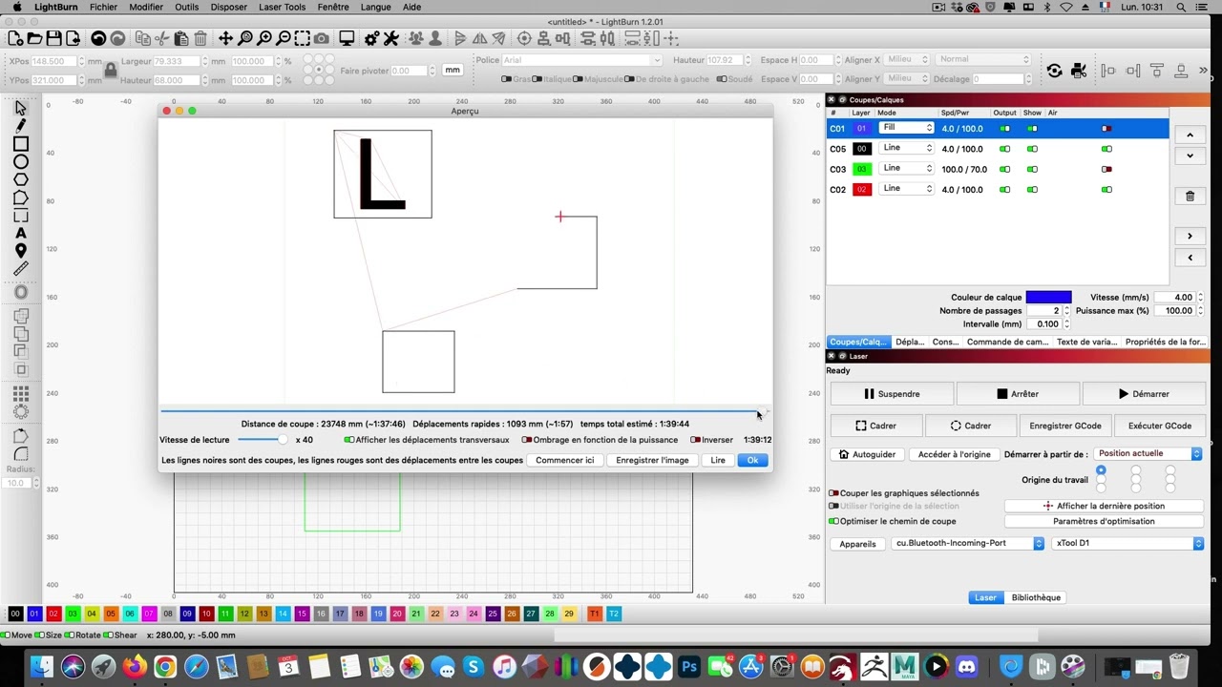Open the 'Démarrer à partir de' Position actuelle dropdown
Screen dimensions: 1222x687
coord(1148,454)
